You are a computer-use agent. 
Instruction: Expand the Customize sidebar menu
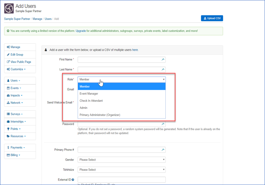point(18,69)
